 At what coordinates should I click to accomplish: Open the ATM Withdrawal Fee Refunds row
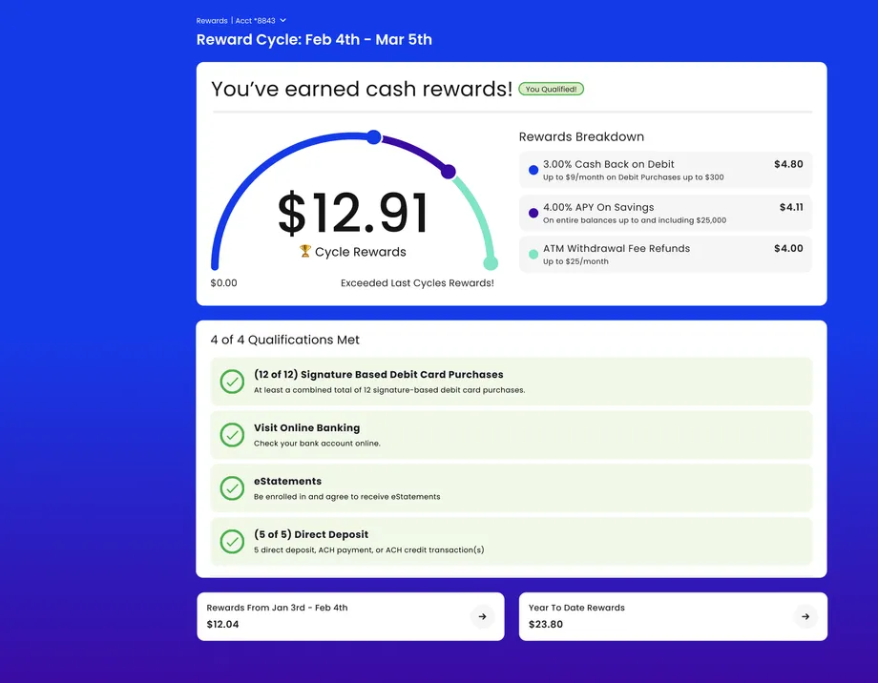pos(665,255)
